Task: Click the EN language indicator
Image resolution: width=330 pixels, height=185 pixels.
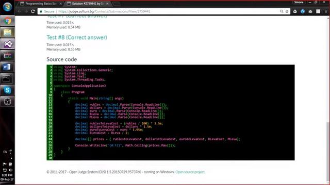Action: click(x=5, y=152)
